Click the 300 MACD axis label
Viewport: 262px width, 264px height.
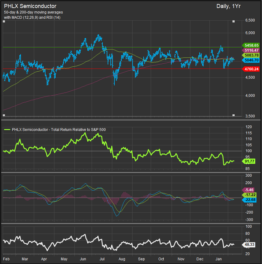[x=249, y=175]
